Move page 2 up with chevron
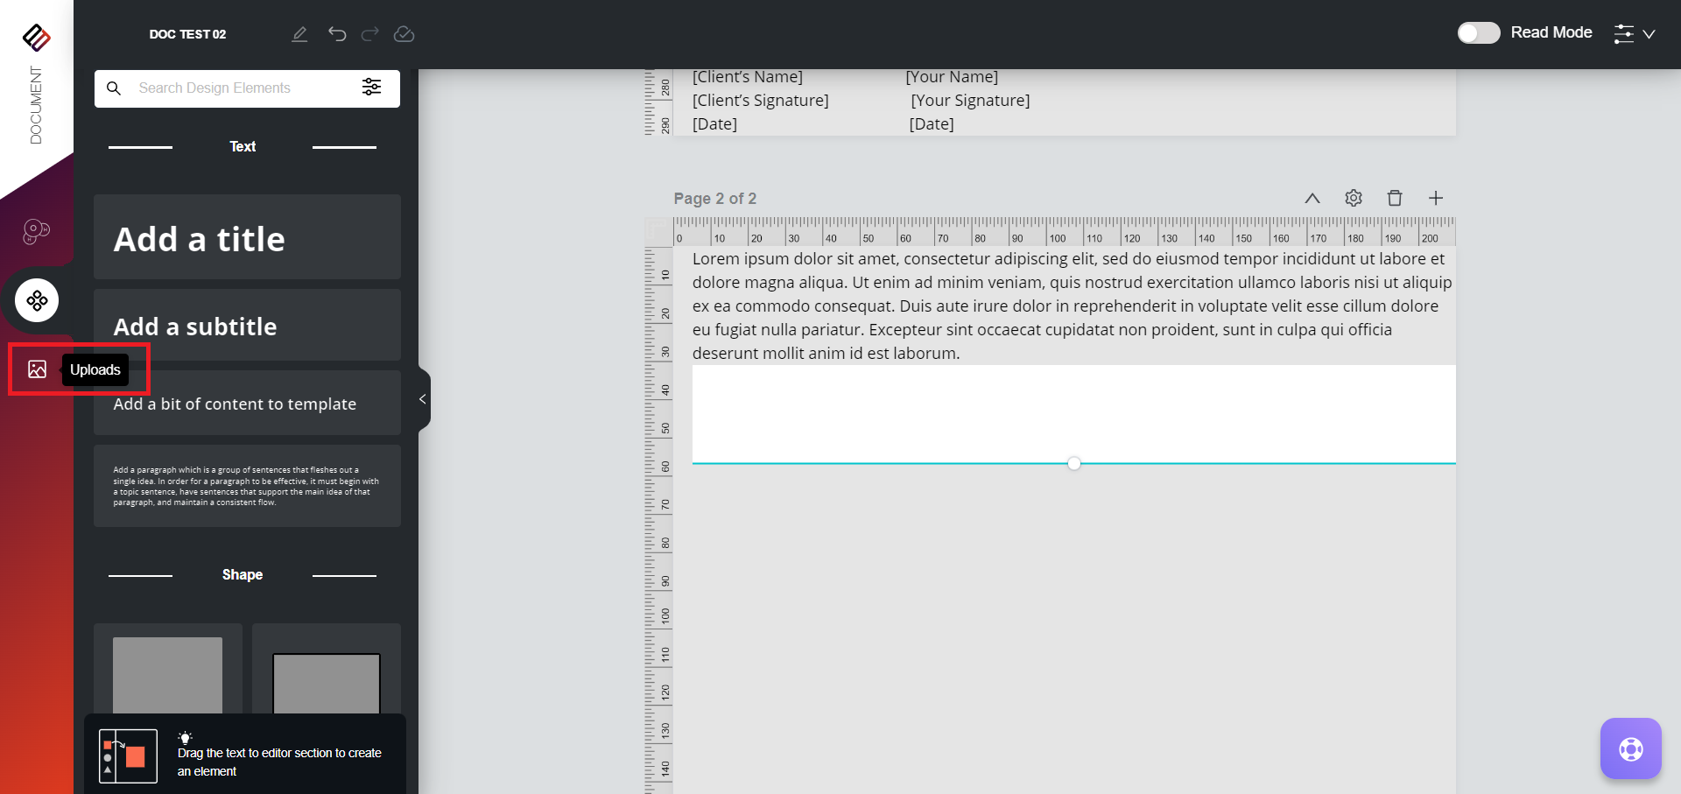The width and height of the screenshot is (1681, 794). point(1312,198)
